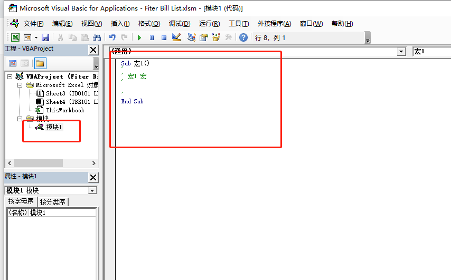451x280 pixels.
Task: Open Object Browser toolbar icon
Action: point(215,37)
